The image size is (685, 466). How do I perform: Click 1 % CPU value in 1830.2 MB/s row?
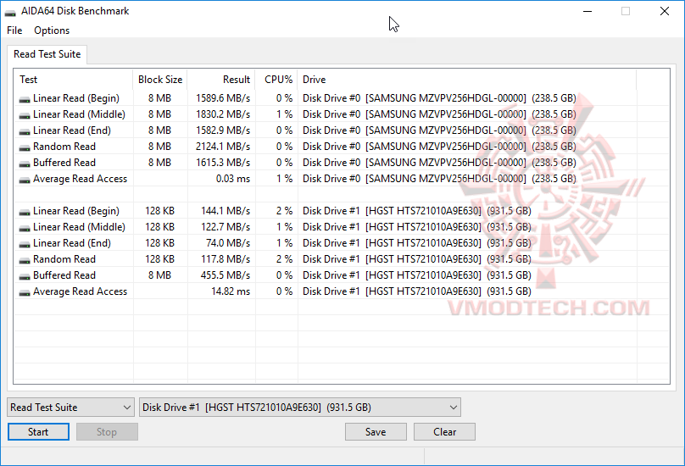[x=284, y=114]
